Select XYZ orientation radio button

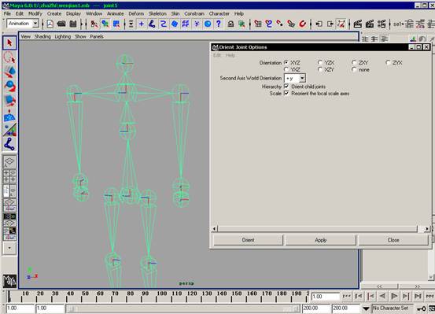coord(286,62)
